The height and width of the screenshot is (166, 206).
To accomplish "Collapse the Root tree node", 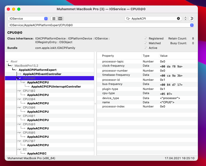I will click(x=8, y=61).
